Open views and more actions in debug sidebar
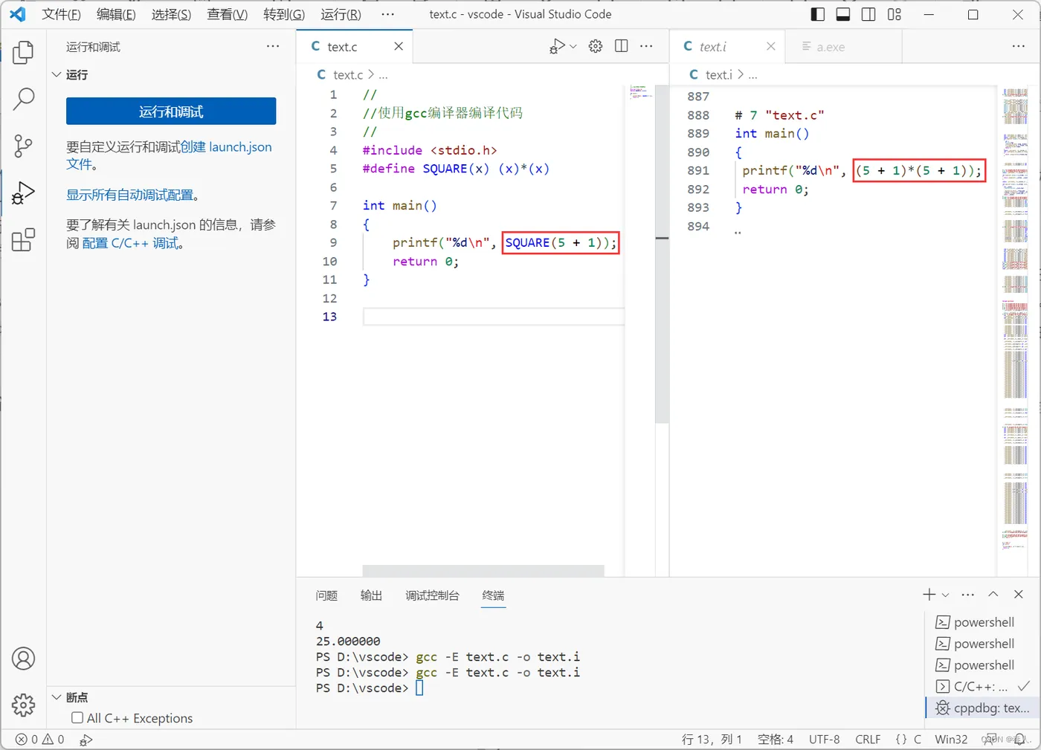 coord(273,46)
